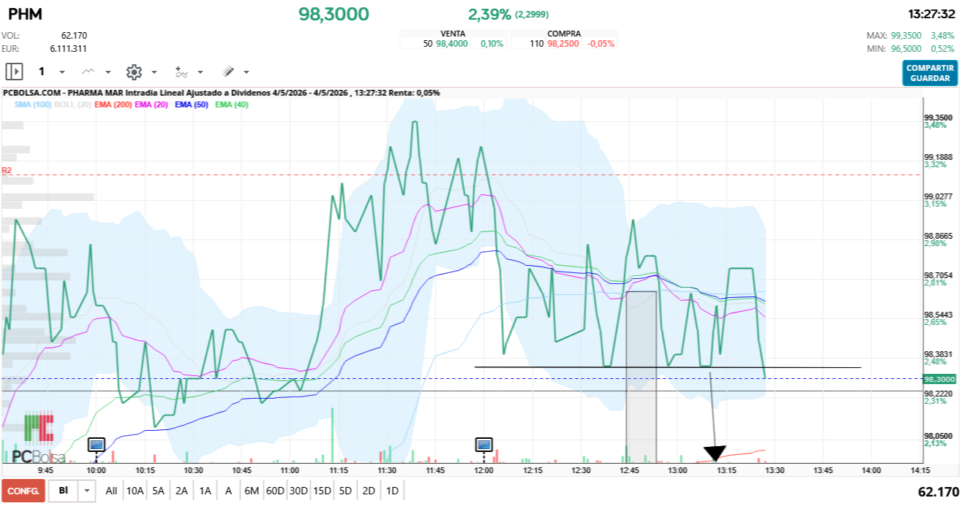Select the 2A time range
The width and height of the screenshot is (969, 506).
point(181,491)
